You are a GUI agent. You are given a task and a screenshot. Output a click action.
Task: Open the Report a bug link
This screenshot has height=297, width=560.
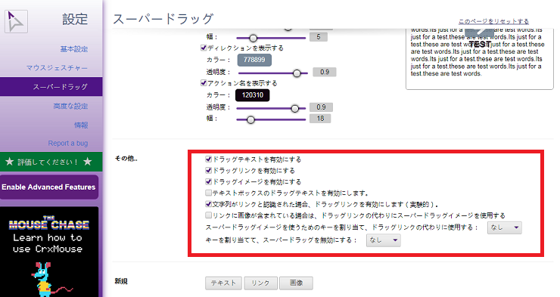click(x=68, y=143)
